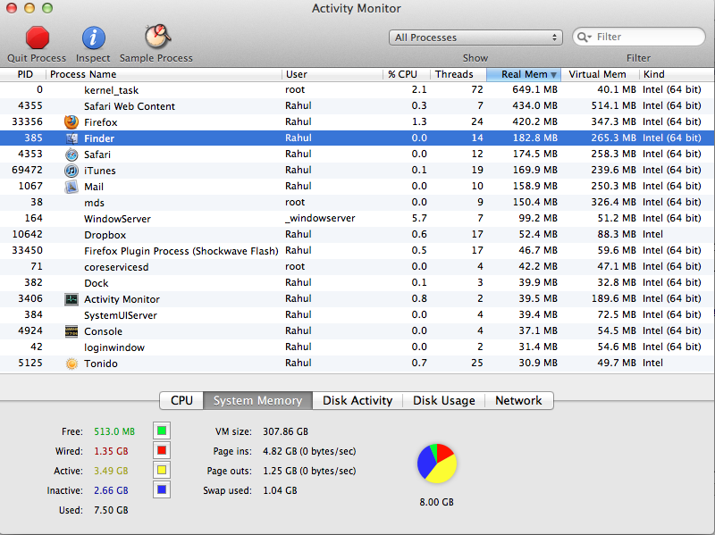Sort by Process Name column header
Screen dimensions: 715x535
point(164,74)
